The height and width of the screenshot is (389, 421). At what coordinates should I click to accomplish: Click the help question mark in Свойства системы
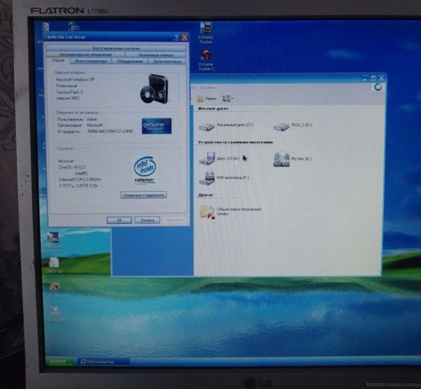177,37
